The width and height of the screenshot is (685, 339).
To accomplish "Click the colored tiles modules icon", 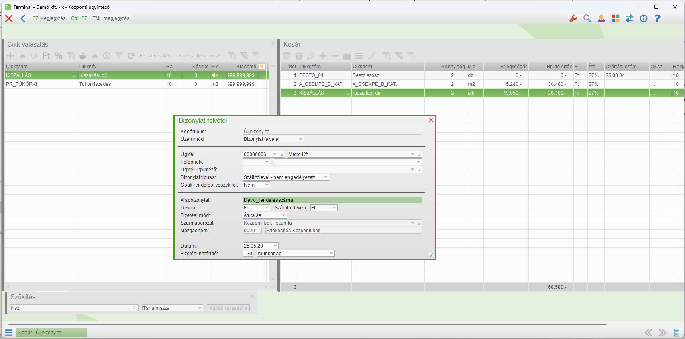I will pos(615,18).
